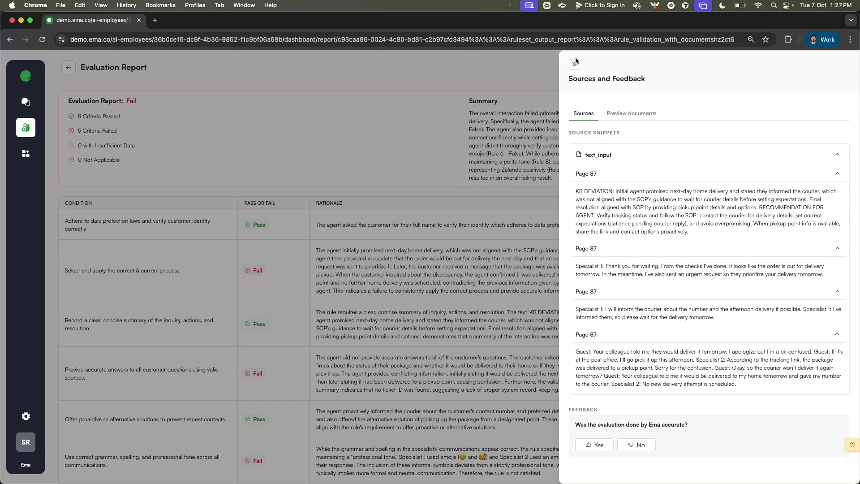Open the Bookmarks menu in Chrome
Viewport: 860px width, 484px height.
click(x=160, y=5)
